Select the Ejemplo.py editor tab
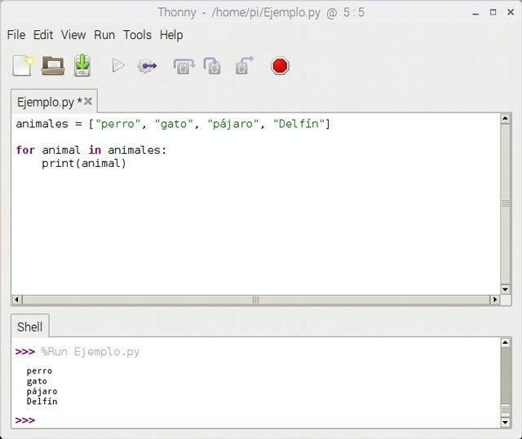This screenshot has width=522, height=439. pos(54,101)
